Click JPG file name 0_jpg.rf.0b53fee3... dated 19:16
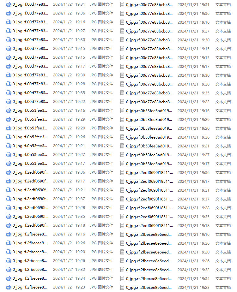Viewport: 237px width, 292px height. point(30,110)
